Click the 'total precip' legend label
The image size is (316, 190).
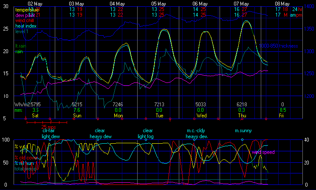click(x=25, y=169)
